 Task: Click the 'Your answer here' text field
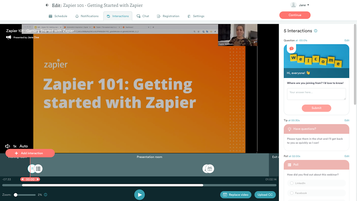pos(316,94)
